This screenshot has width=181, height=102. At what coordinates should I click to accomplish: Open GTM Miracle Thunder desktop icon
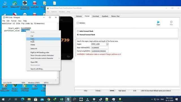pyautogui.click(x=25, y=5)
